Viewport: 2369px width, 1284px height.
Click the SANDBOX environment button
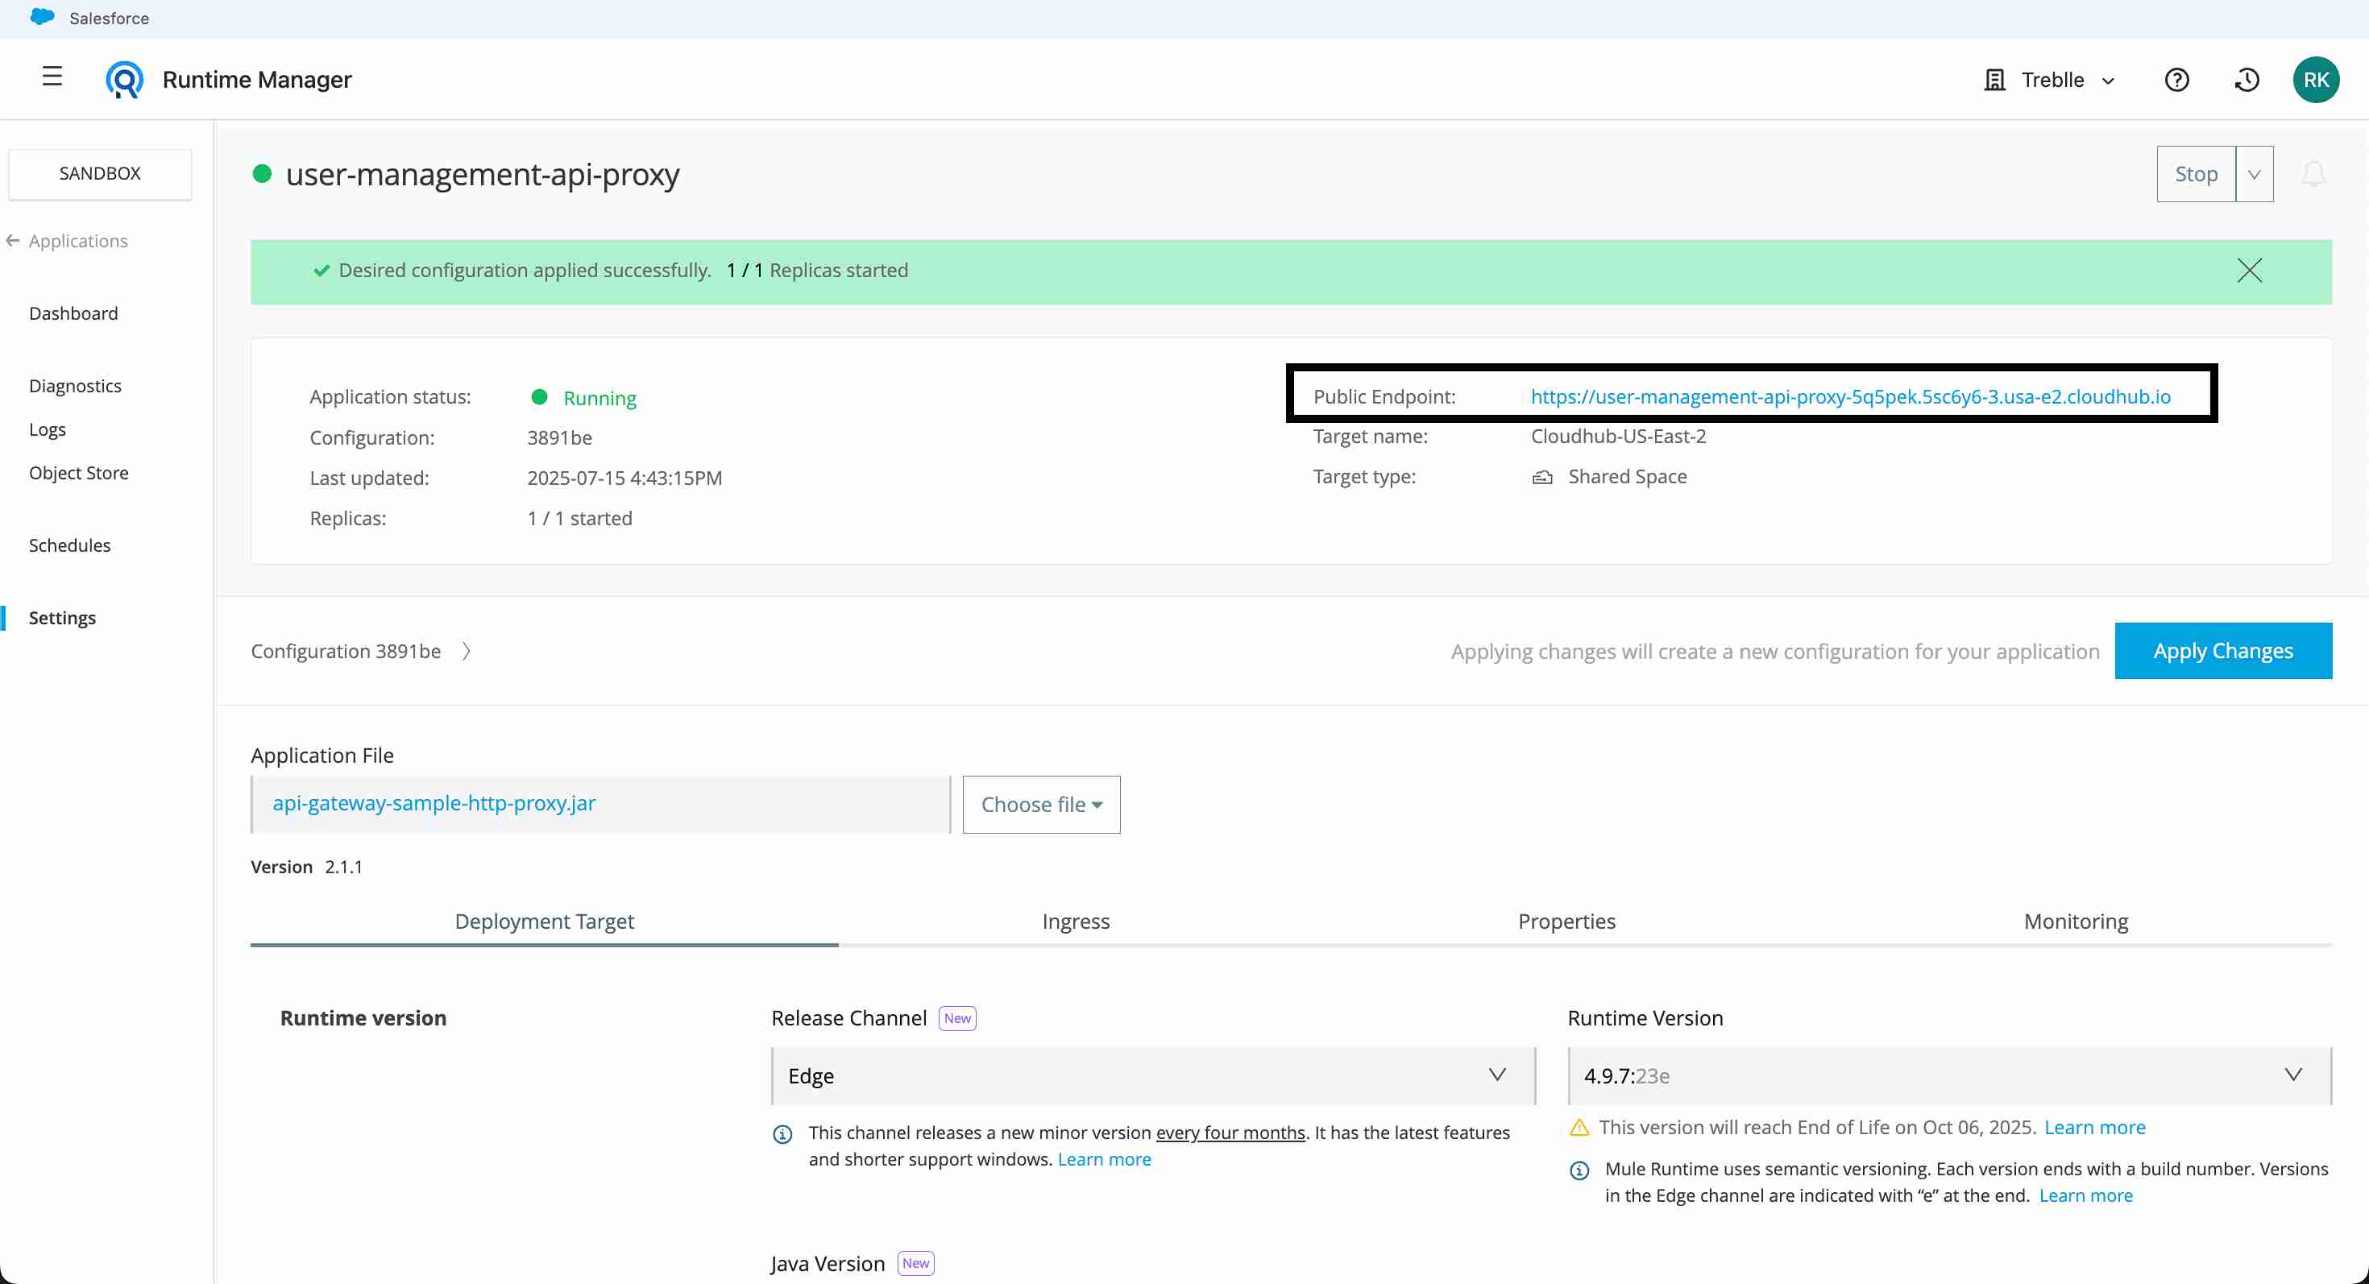[x=100, y=174]
